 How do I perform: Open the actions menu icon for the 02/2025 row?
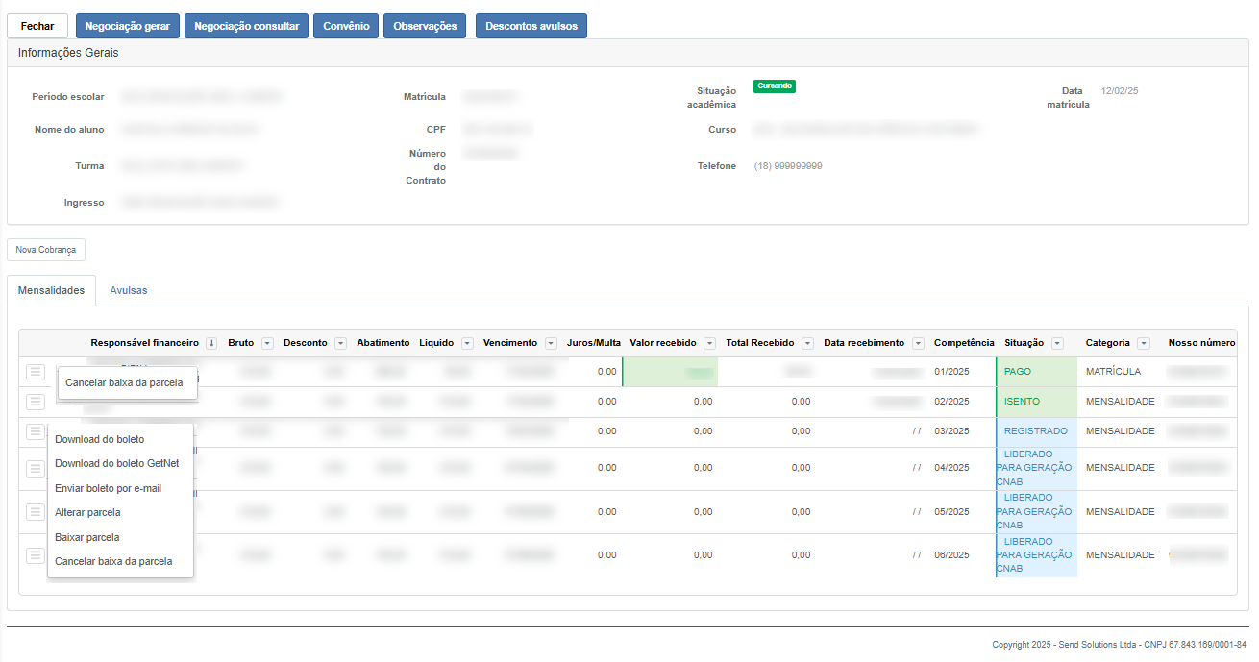point(36,402)
